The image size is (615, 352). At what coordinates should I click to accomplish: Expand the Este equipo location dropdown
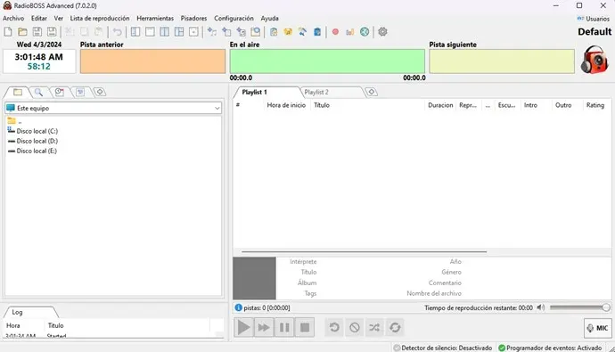tap(217, 108)
